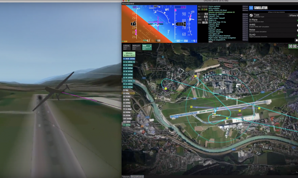Switch to the REPLAY vehicle tab
The image size is (298, 178).
coord(136,47)
